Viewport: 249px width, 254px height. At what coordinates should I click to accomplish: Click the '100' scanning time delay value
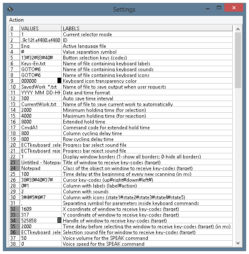tap(40, 174)
